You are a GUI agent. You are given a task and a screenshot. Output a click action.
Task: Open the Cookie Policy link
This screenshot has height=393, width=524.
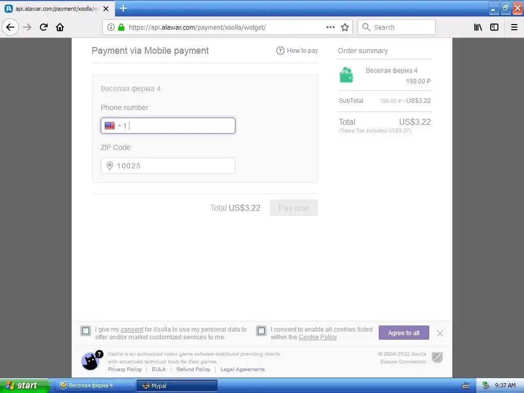pyautogui.click(x=317, y=337)
